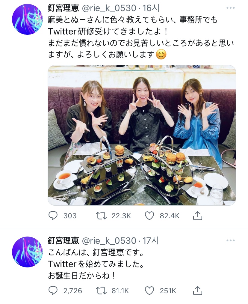Open 釘宮理恵 display name on first tweet

(x=63, y=8)
